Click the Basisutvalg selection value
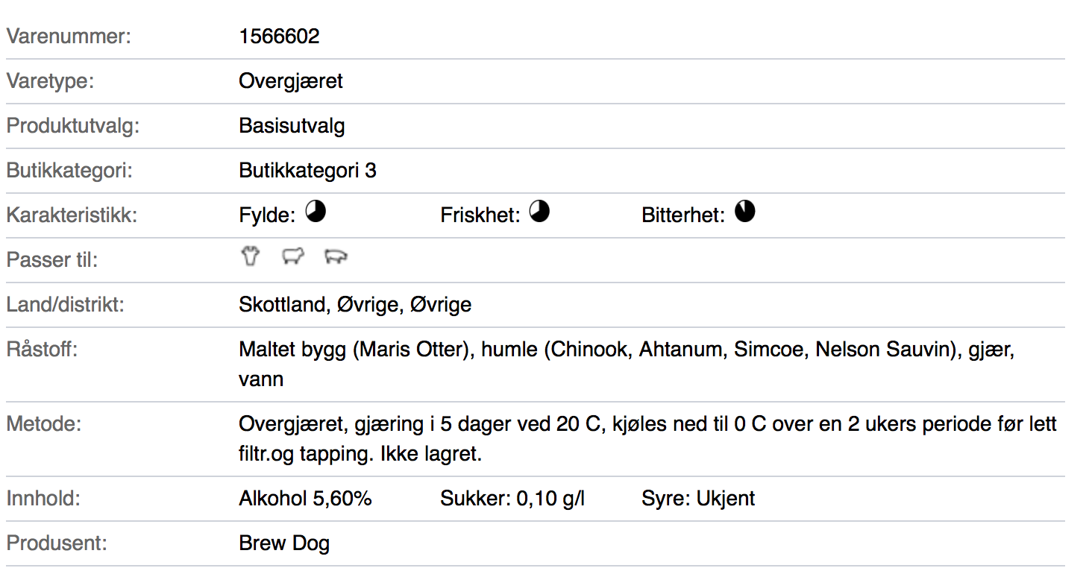The width and height of the screenshot is (1089, 568). tap(292, 126)
